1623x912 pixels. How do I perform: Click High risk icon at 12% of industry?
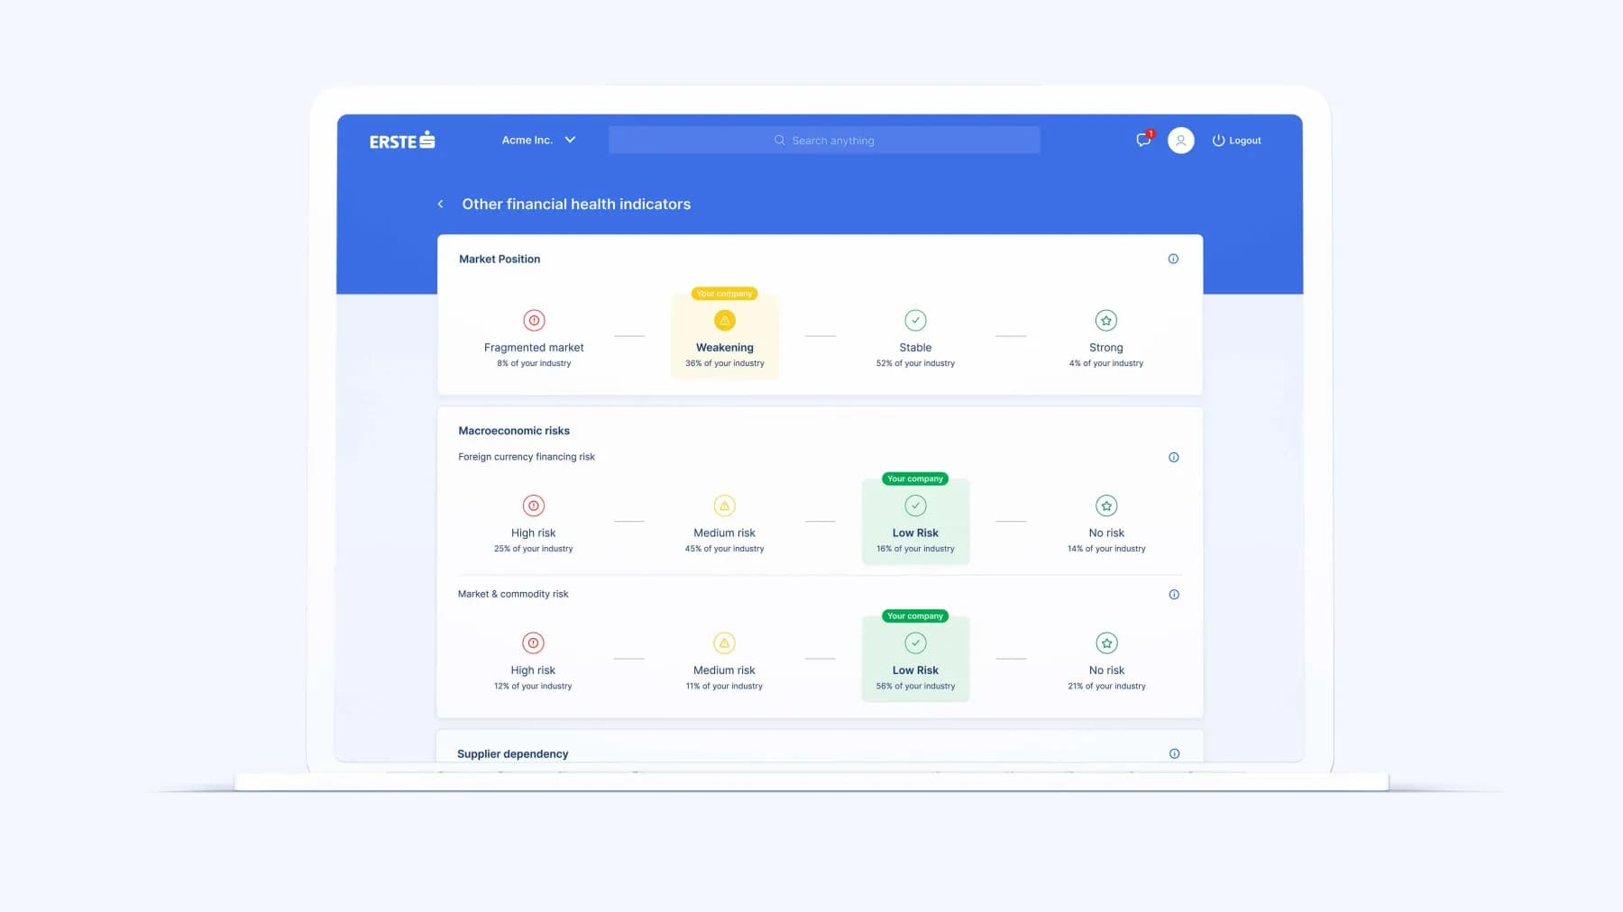534,643
